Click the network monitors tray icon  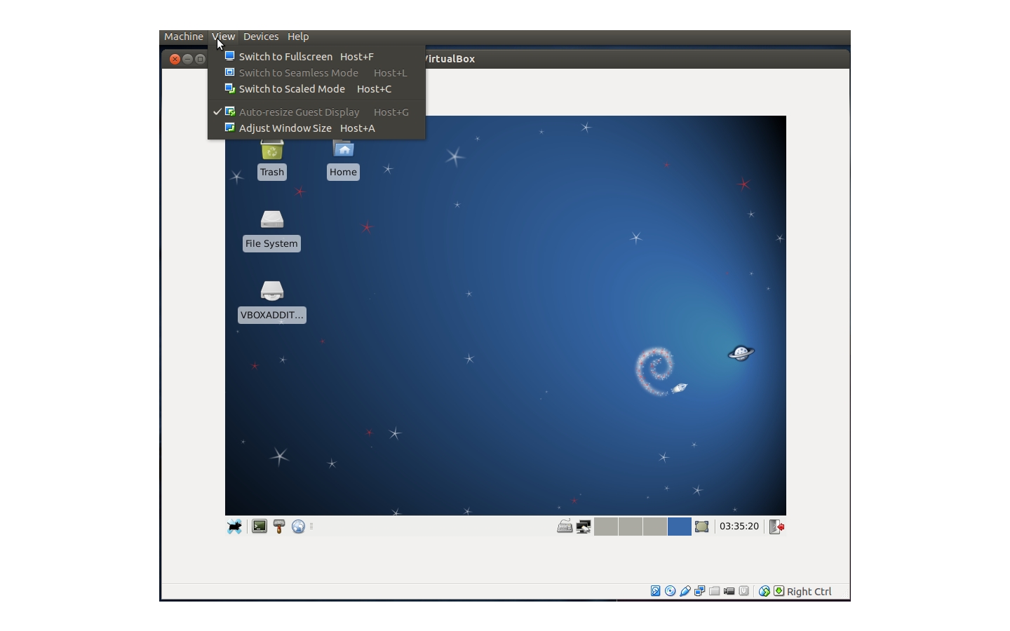(x=584, y=527)
